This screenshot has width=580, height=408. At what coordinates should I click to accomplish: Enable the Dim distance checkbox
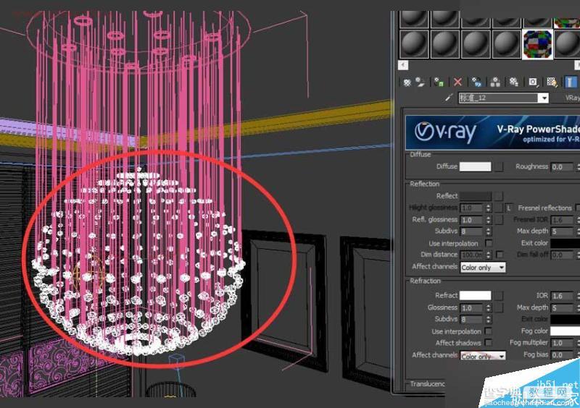(x=500, y=255)
